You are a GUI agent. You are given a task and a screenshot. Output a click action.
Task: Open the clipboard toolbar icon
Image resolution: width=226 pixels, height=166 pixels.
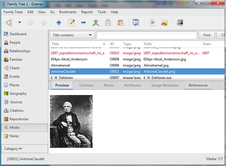(120, 23)
